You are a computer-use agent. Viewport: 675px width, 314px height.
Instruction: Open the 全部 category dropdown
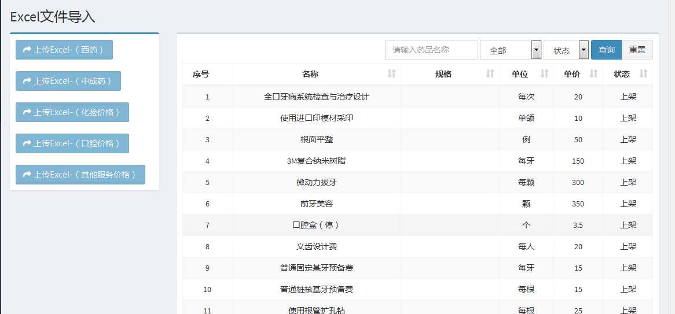[511, 50]
